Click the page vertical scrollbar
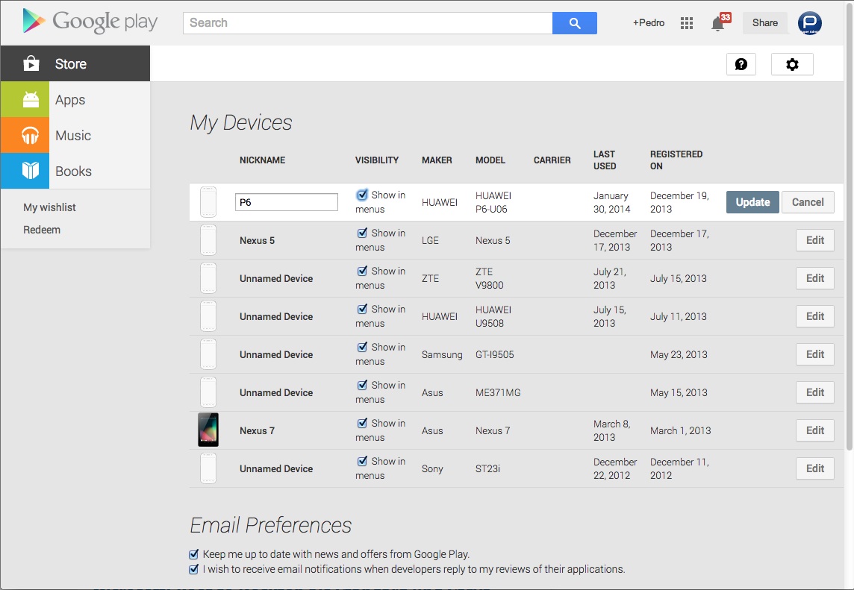The width and height of the screenshot is (854, 590). 849,228
